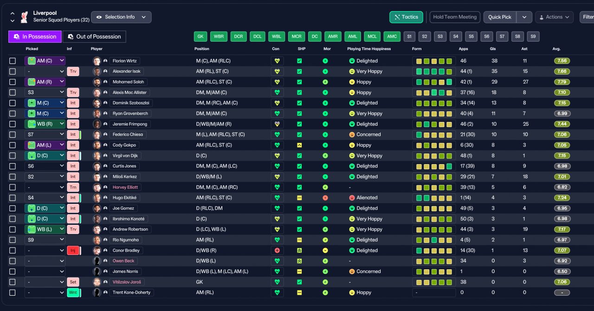Click form squares for Florian Wirtz

[x=434, y=61]
